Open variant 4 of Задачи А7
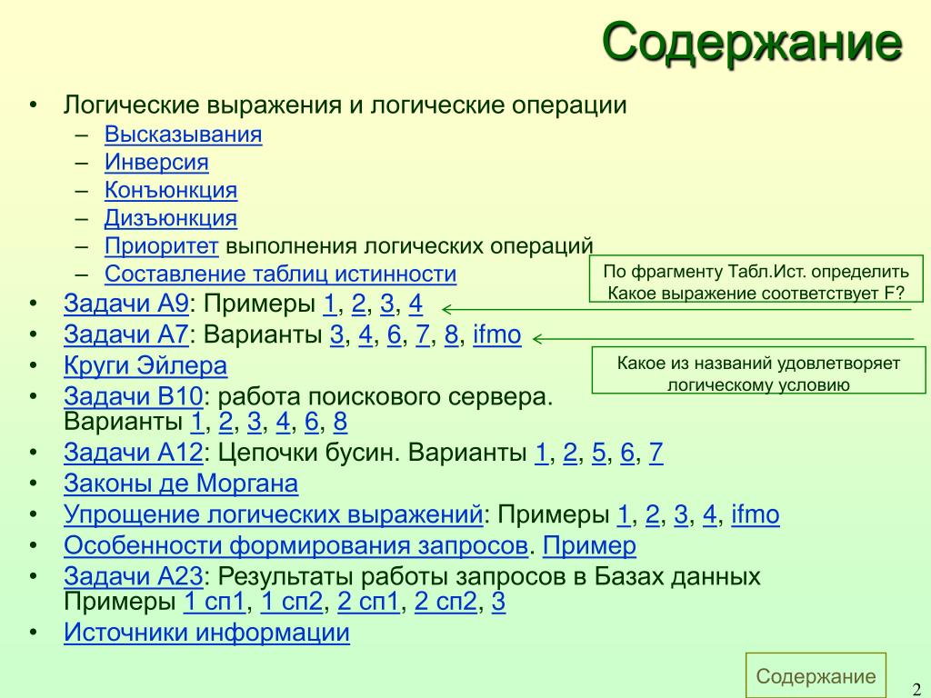Viewport: 931px width, 698px height. [365, 334]
